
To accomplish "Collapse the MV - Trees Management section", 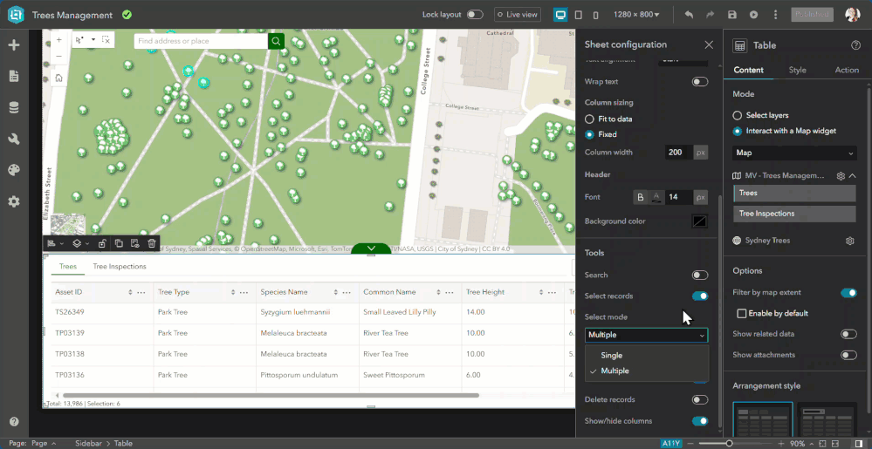I will tap(852, 176).
